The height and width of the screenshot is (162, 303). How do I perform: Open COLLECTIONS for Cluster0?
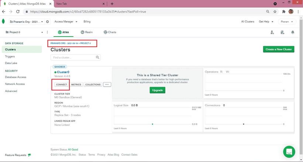[x=93, y=84]
